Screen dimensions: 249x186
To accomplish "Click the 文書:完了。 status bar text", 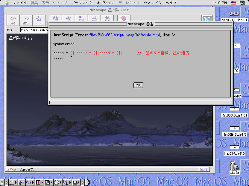I will (28, 170).
